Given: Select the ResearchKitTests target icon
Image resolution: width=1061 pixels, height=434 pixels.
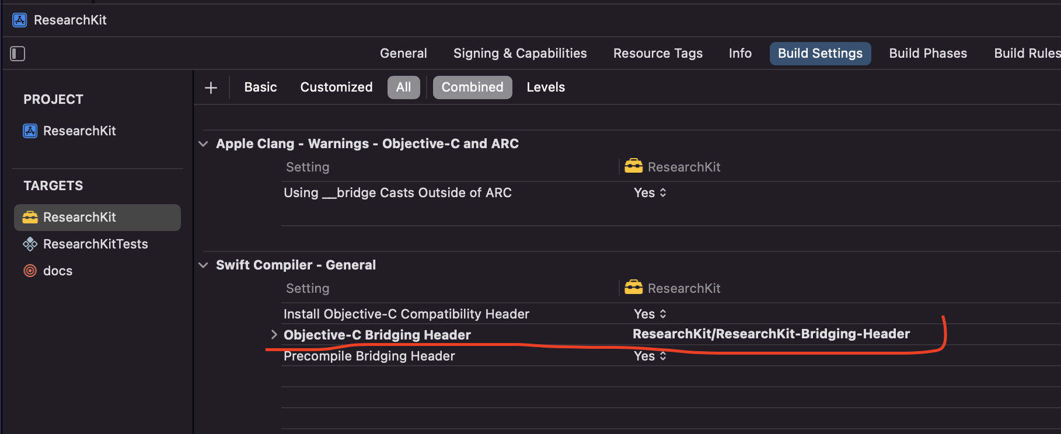Looking at the screenshot, I should 30,244.
